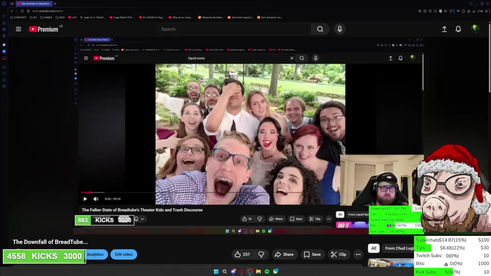Share The Downfall of BreadTube video

pyautogui.click(x=284, y=255)
